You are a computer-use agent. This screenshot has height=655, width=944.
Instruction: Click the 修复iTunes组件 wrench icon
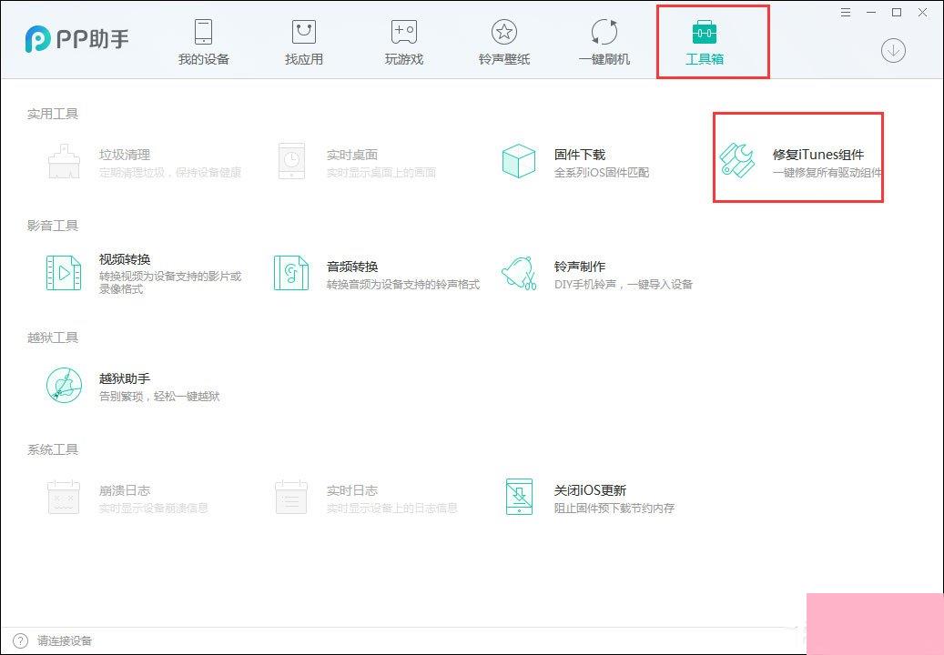tap(736, 161)
